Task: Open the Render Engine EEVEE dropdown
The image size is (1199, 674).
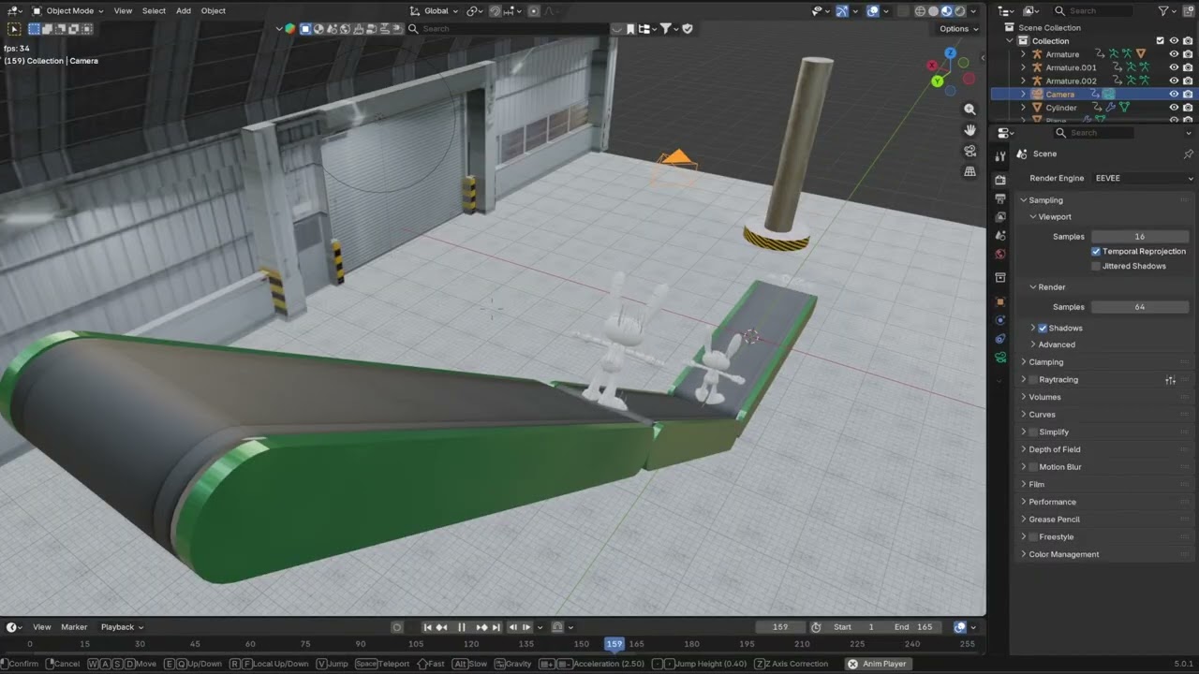Action: tap(1143, 178)
